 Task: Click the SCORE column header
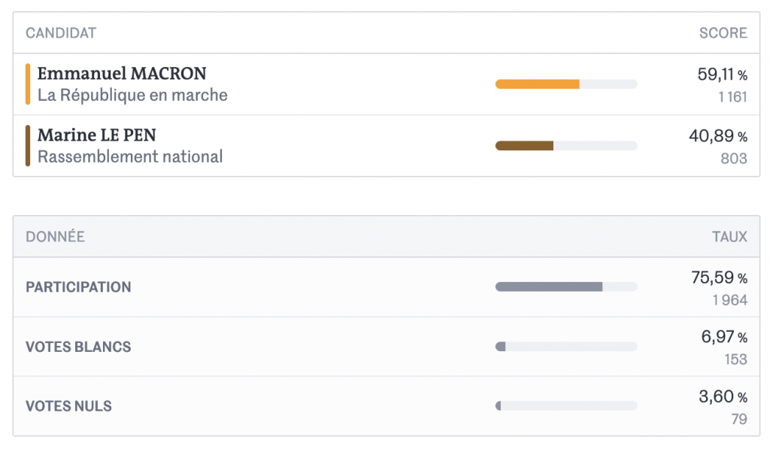tap(723, 33)
